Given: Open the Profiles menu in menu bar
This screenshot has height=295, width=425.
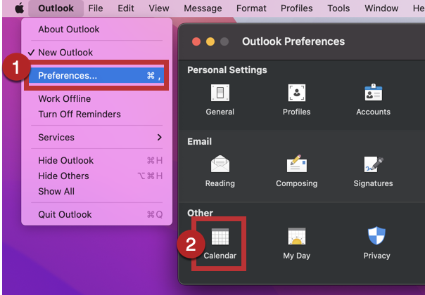Looking at the screenshot, I should coord(296,8).
